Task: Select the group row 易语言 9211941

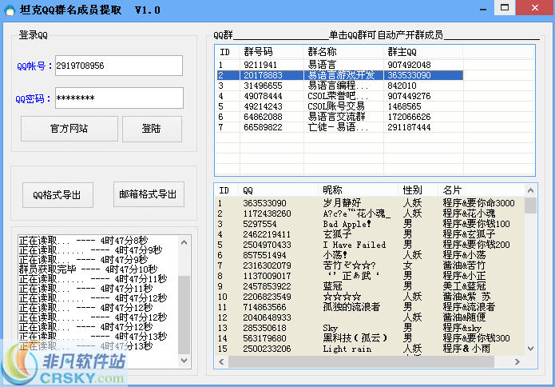Action: click(340, 65)
